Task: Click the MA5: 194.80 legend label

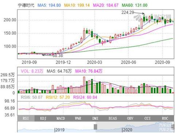Action: click(49, 5)
